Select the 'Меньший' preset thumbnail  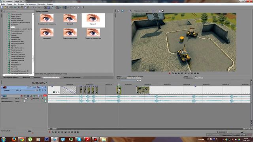[47, 32]
